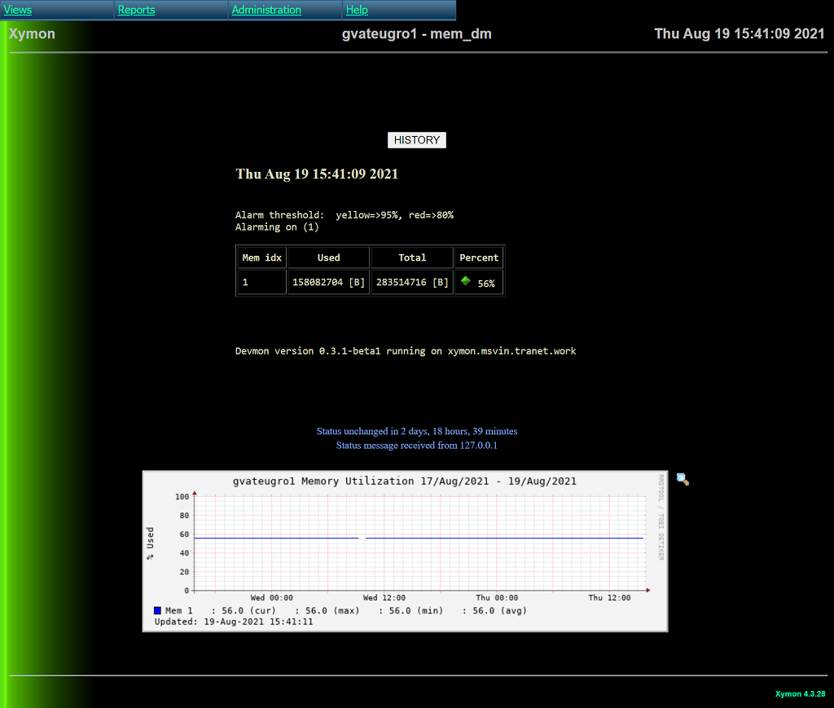The image size is (834, 708).
Task: Select the Used column header
Action: click(328, 257)
